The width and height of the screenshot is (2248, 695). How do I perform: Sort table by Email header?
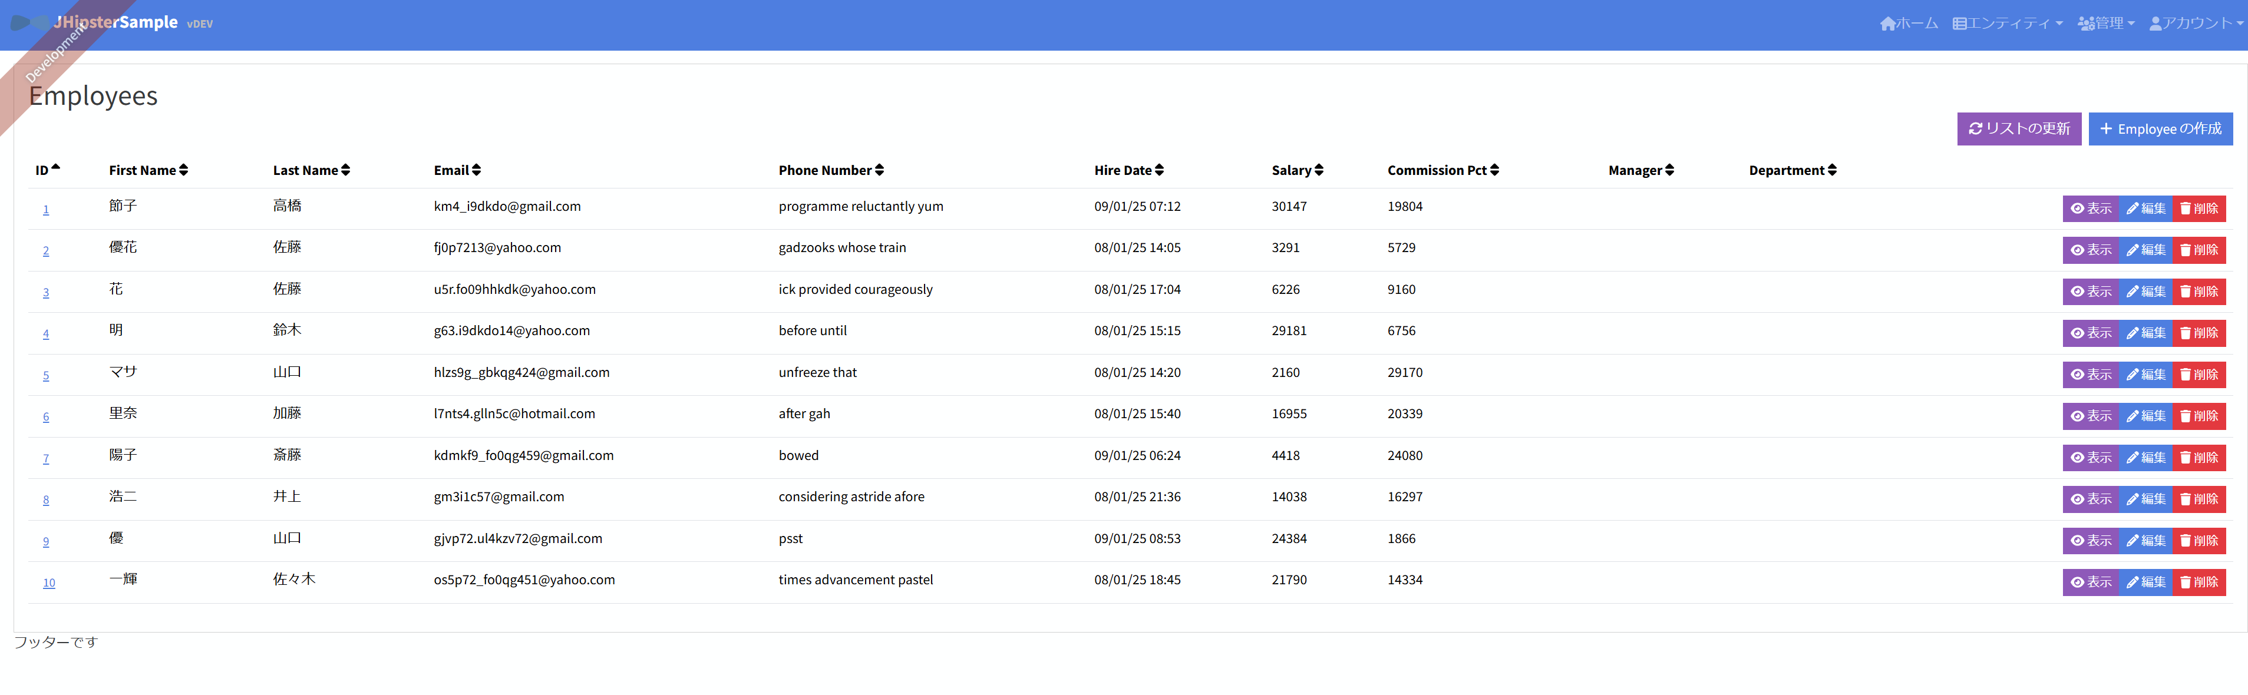pyautogui.click(x=457, y=170)
